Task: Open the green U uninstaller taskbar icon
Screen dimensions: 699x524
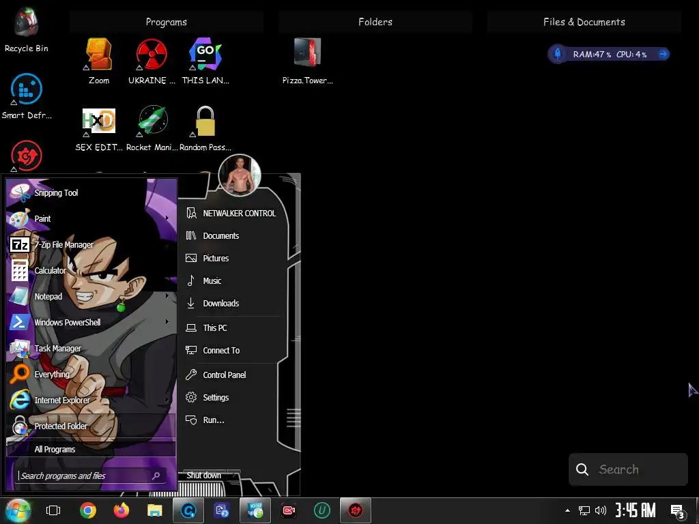Action: point(322,510)
